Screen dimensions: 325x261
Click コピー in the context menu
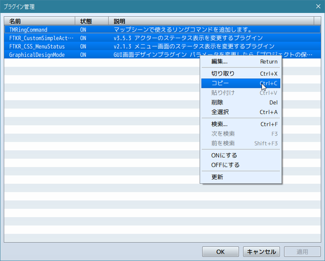241,83
